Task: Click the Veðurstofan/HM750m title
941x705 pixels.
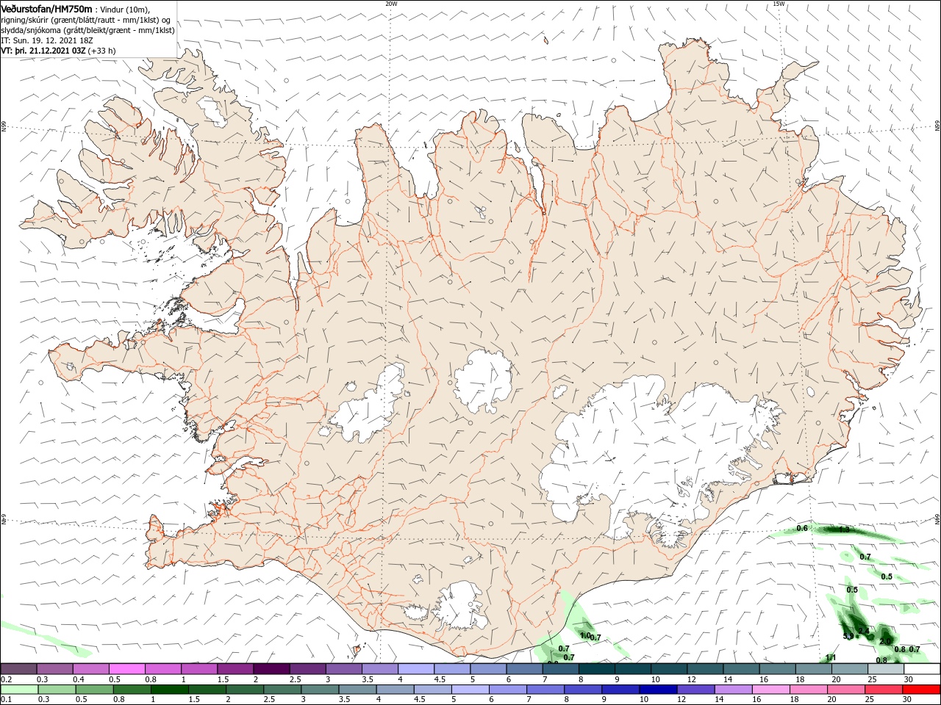Action: click(x=46, y=9)
